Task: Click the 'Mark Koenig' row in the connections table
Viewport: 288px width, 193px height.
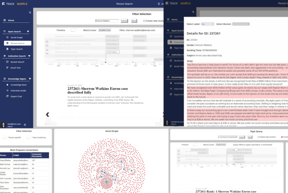Action: click(x=24, y=165)
